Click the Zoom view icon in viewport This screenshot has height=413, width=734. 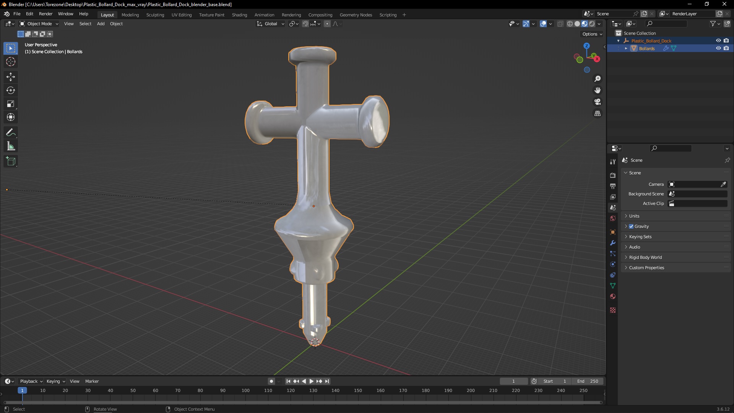point(598,79)
